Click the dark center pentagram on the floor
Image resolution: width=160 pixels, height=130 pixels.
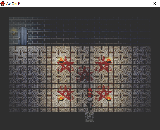(x=85, y=74)
